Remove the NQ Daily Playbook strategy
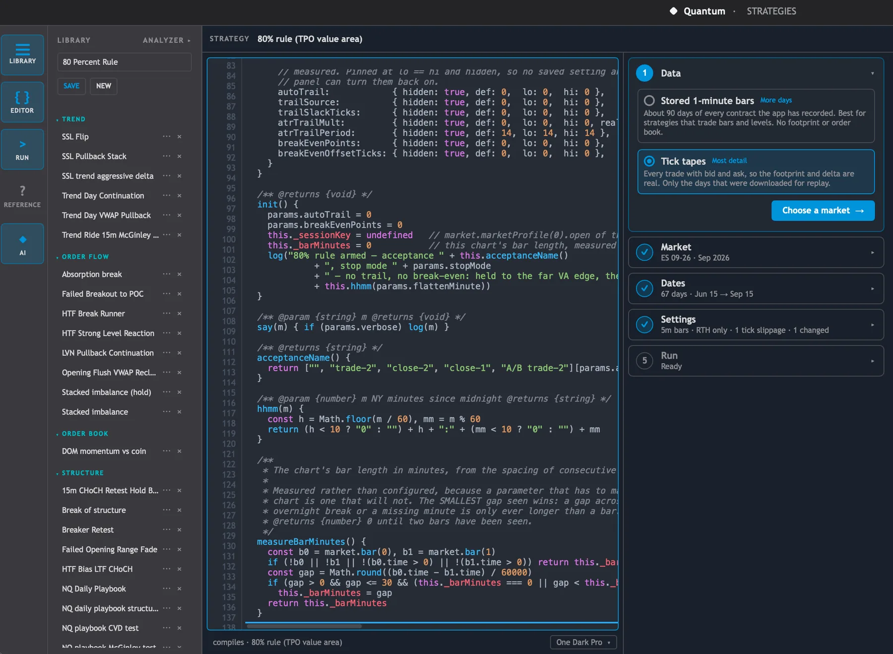The height and width of the screenshot is (654, 893). click(180, 589)
